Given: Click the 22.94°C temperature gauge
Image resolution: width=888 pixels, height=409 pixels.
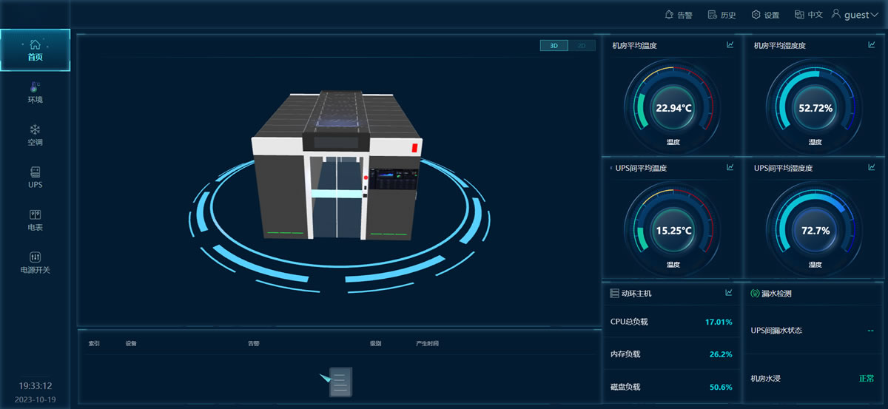Looking at the screenshot, I should (x=673, y=108).
